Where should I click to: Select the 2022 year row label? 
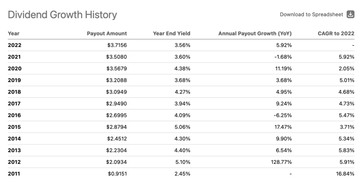tap(15, 45)
